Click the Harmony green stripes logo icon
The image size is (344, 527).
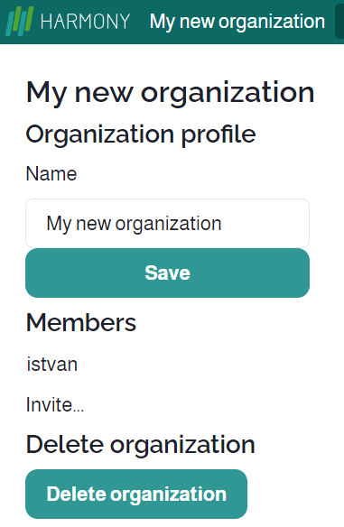click(x=20, y=21)
